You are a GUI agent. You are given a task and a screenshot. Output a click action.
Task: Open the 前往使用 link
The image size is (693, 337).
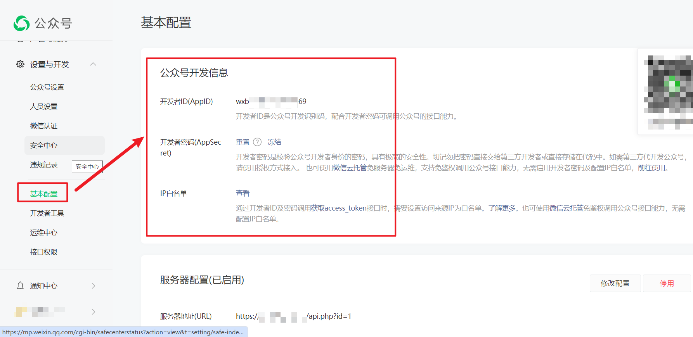tap(651, 168)
